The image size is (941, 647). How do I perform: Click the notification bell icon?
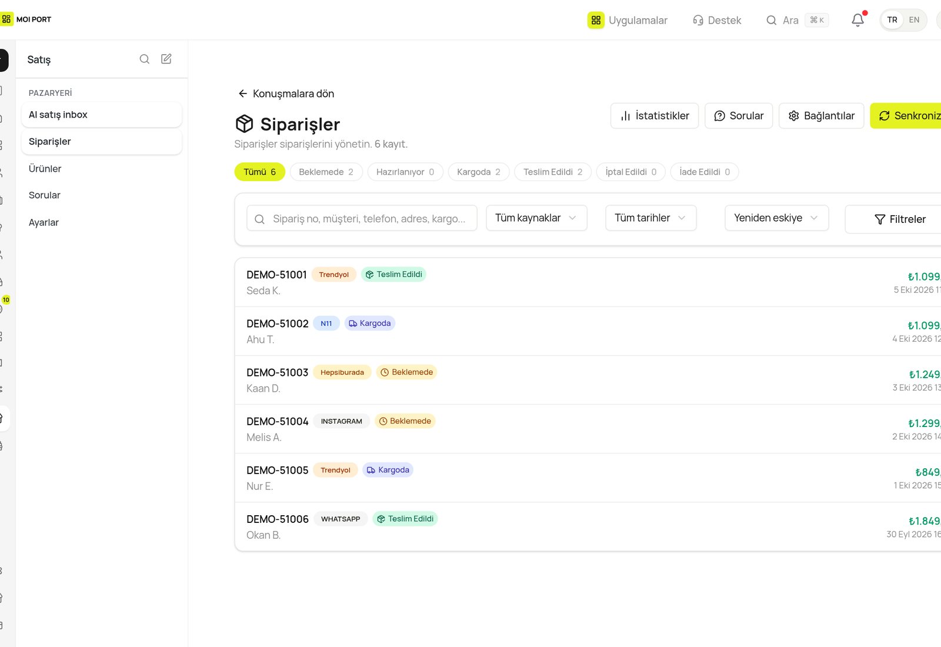(857, 20)
